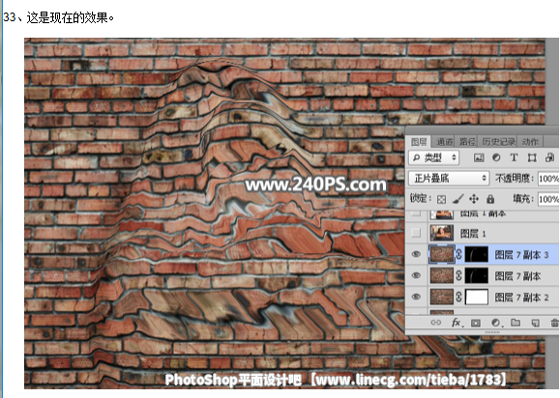Lock all padlock icon
This screenshot has width=560, height=398.
490,199
